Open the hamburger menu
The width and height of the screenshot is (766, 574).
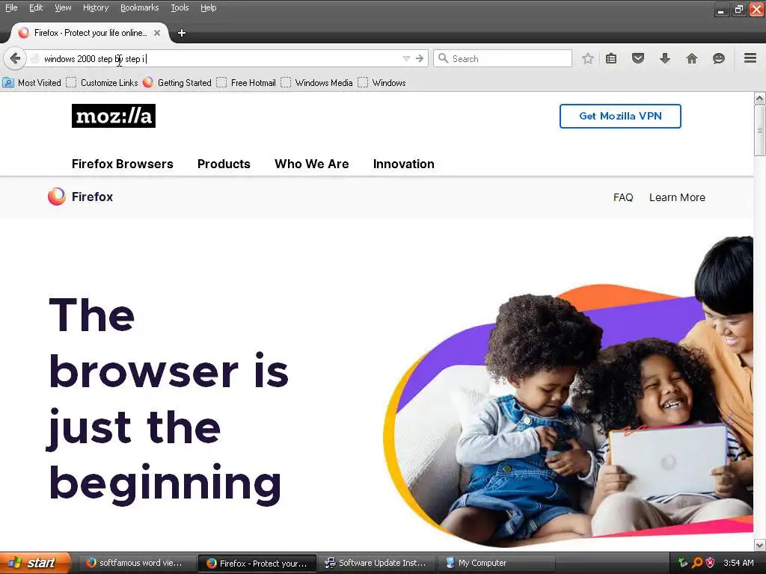[x=750, y=58]
